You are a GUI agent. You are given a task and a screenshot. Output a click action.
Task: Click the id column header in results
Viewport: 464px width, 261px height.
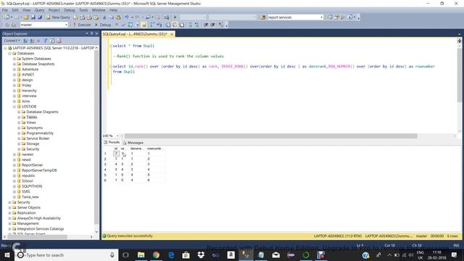pos(116,149)
